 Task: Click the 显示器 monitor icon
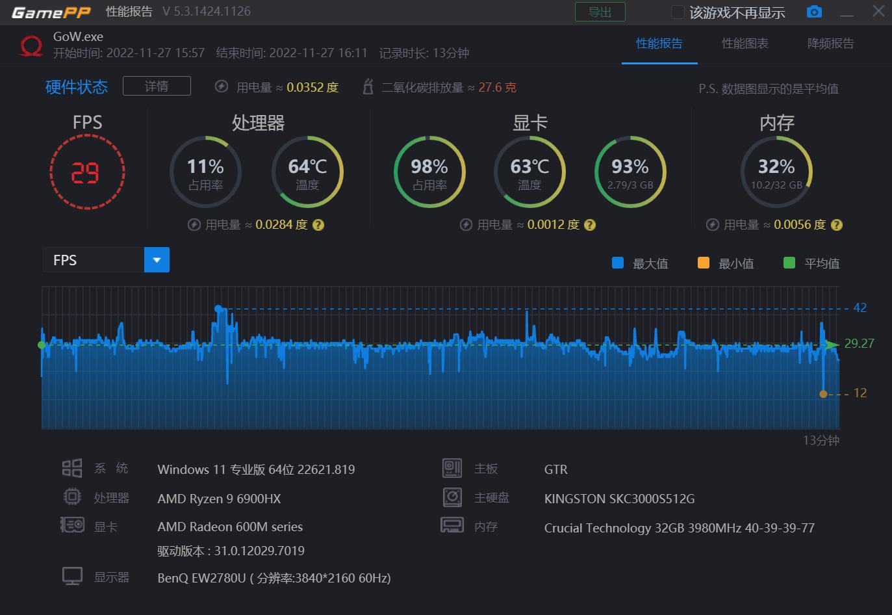(71, 575)
